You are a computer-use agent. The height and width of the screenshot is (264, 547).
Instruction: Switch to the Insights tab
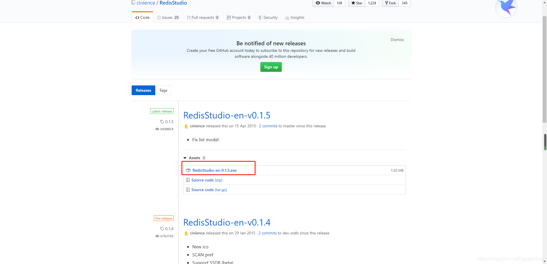pos(295,17)
